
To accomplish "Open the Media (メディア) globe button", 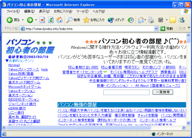I will pyautogui.click(x=116, y=20).
